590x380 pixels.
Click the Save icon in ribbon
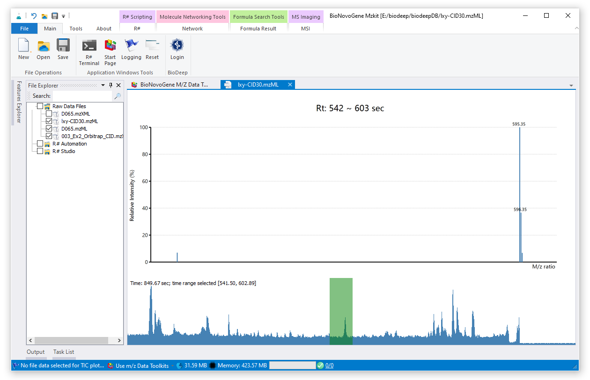pos(63,46)
